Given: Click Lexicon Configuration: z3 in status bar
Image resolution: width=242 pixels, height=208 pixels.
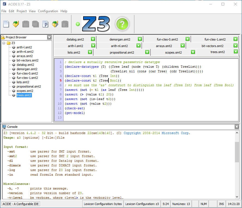Looking at the screenshot, I should click(x=142, y=204).
